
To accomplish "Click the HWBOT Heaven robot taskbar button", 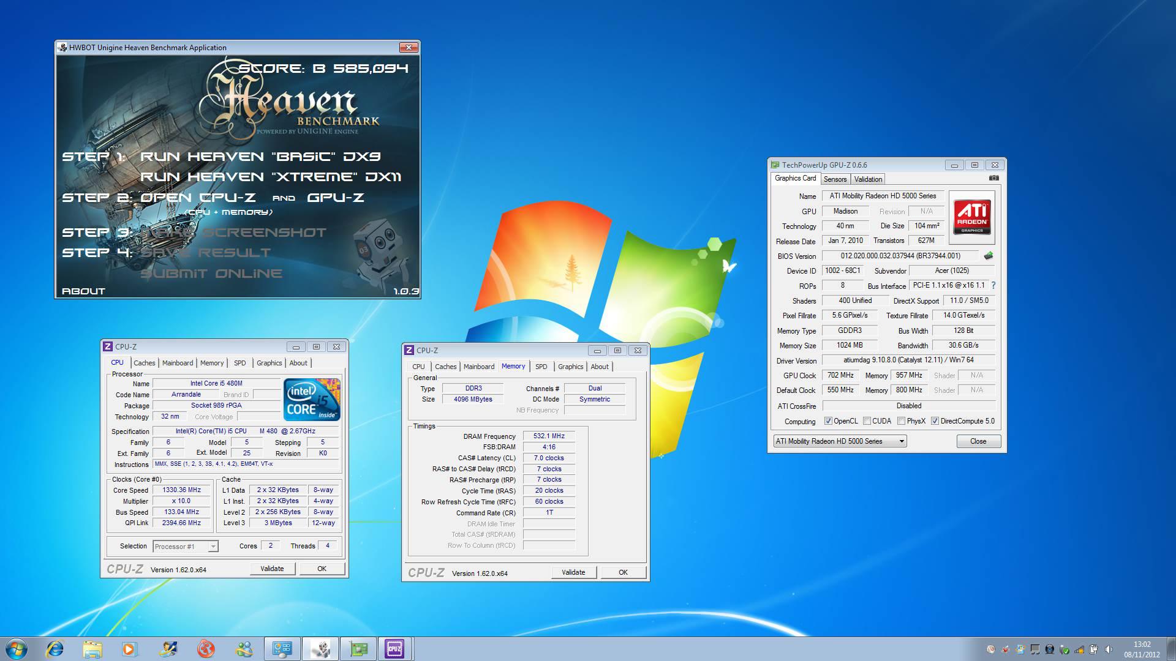I will pos(320,649).
